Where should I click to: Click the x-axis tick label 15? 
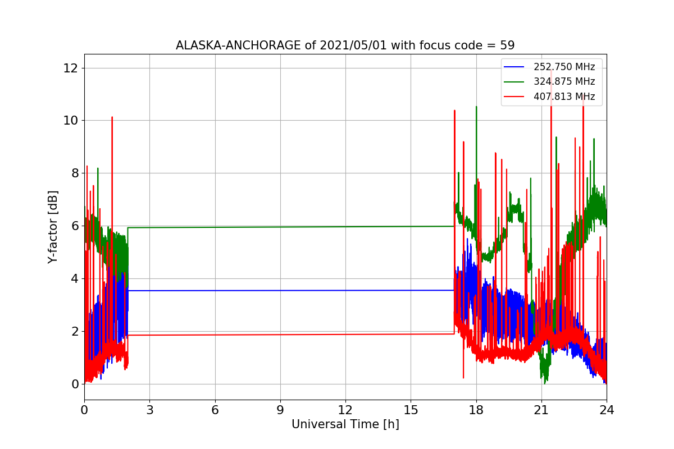point(411,410)
